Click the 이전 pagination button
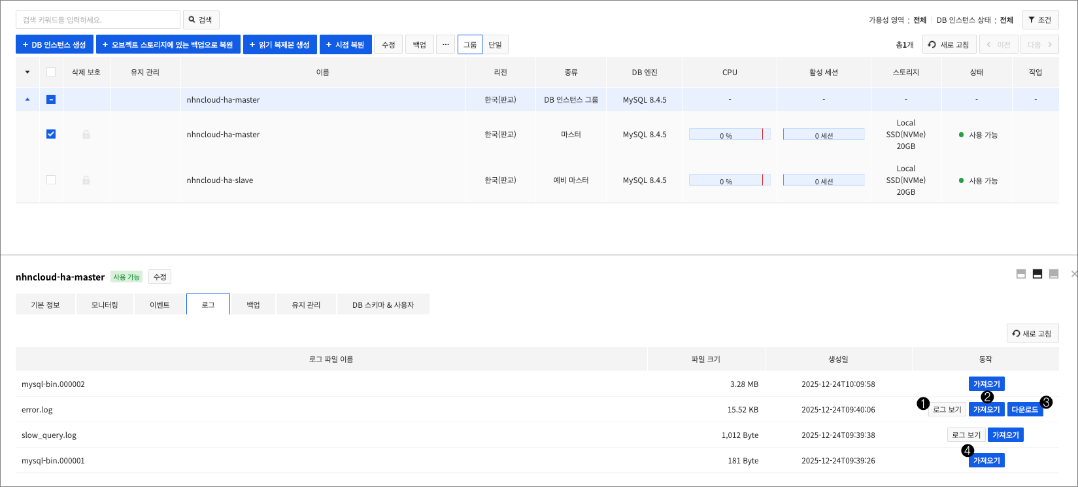The width and height of the screenshot is (1078, 487). [x=998, y=44]
